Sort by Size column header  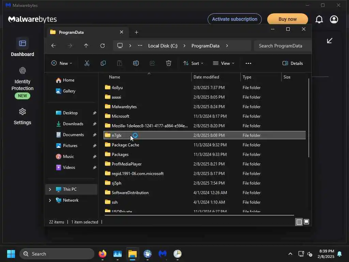pos(287,77)
